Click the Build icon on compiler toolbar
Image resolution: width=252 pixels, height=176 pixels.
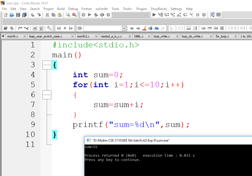pos(84,15)
